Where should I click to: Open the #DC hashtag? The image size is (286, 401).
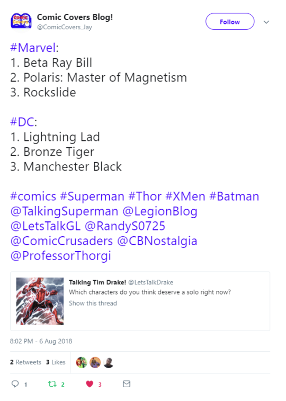22,122
